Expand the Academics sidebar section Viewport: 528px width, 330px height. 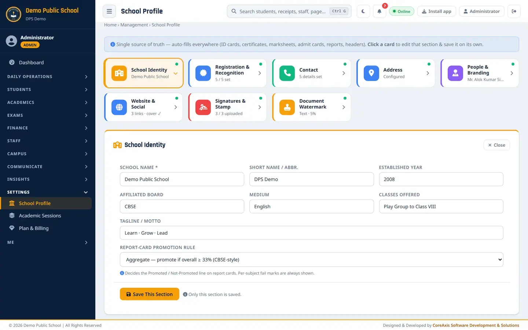coord(48,102)
